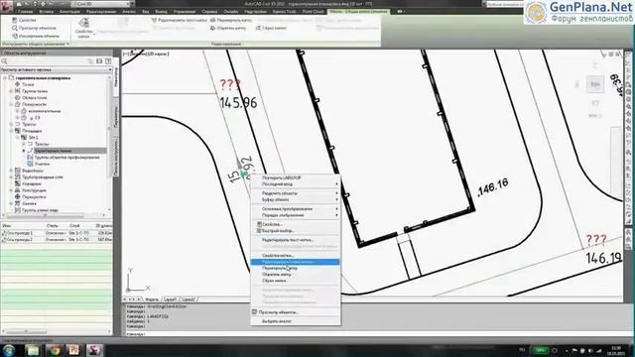Open the large Свойства метки ribbon button

(83, 28)
